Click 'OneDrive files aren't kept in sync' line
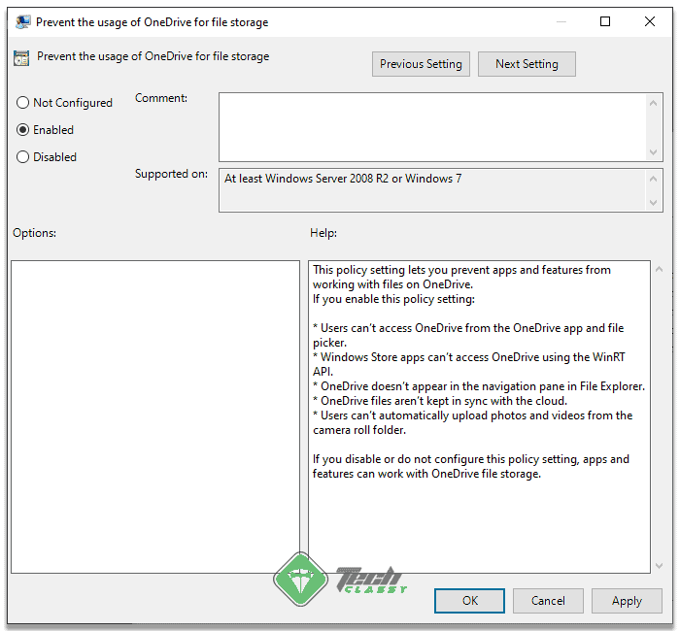The width and height of the screenshot is (680, 631). click(x=440, y=401)
